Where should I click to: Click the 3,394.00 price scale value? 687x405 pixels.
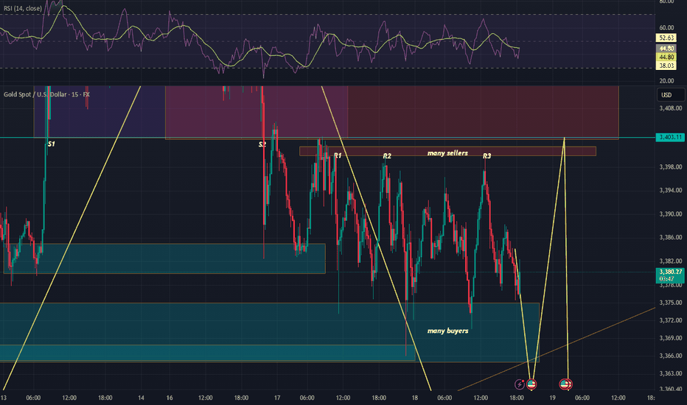(x=670, y=191)
